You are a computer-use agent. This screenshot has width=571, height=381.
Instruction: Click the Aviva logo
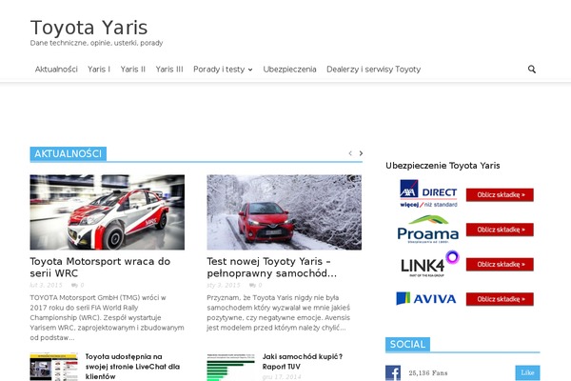tap(426, 298)
